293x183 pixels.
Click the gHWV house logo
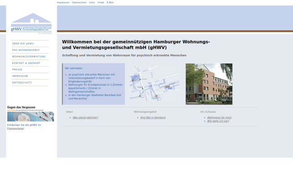[31, 22]
